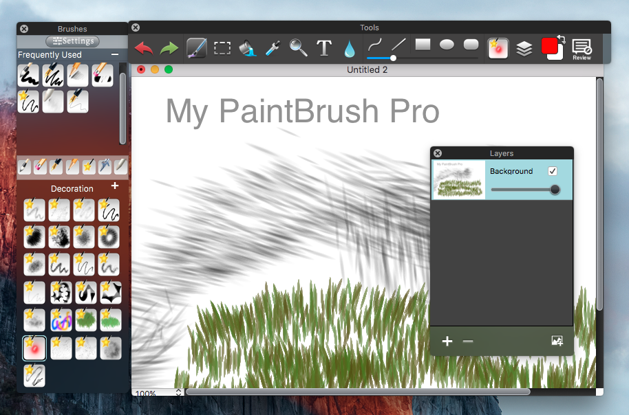Add a brush to Decoration section

pos(115,186)
